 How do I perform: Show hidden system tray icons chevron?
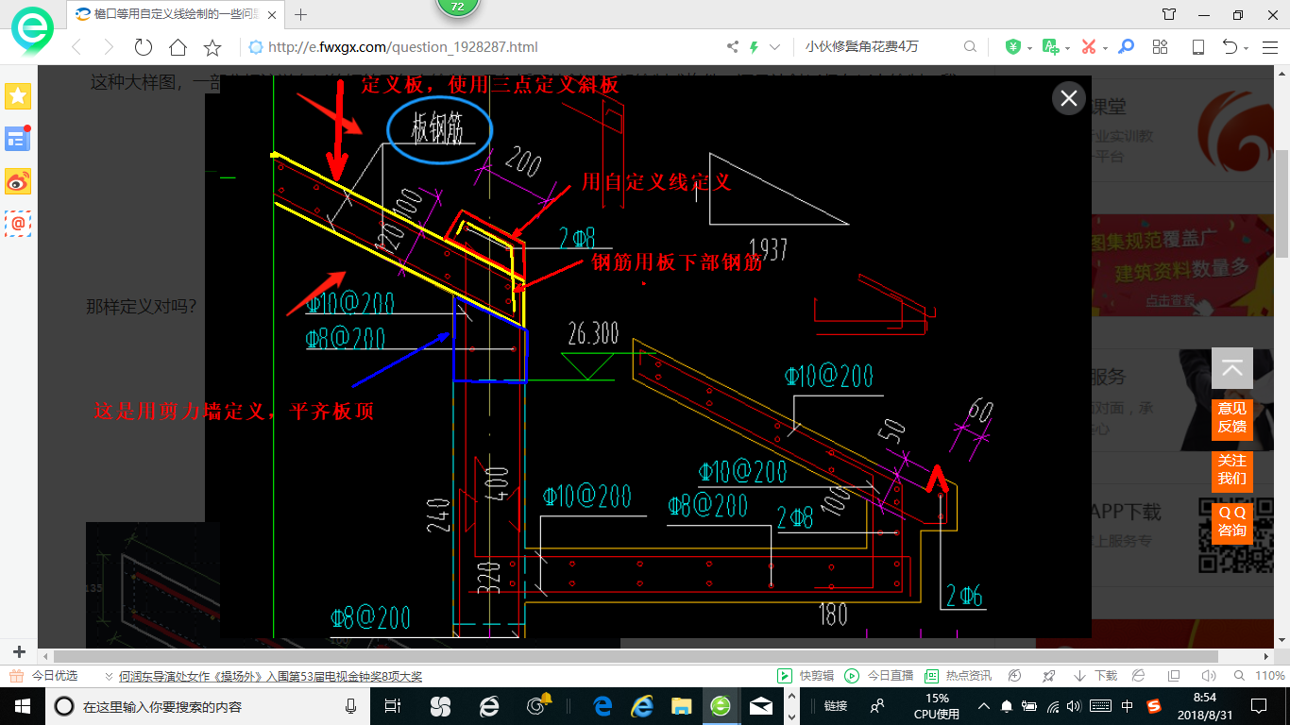983,706
